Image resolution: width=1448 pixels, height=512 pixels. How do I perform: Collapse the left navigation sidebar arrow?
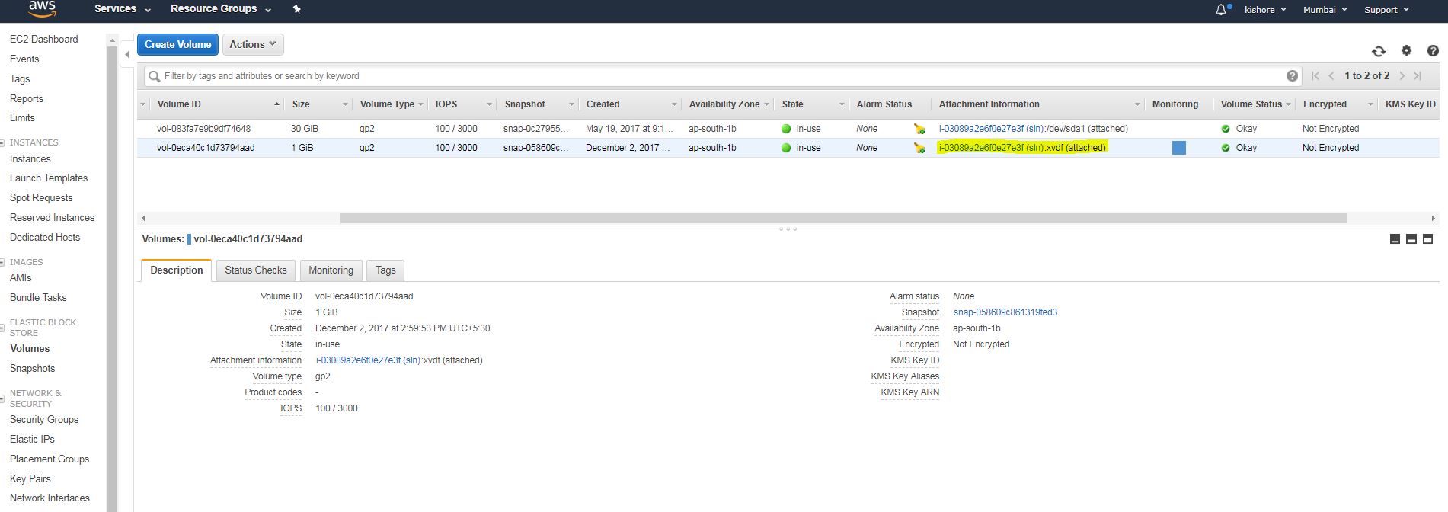127,54
